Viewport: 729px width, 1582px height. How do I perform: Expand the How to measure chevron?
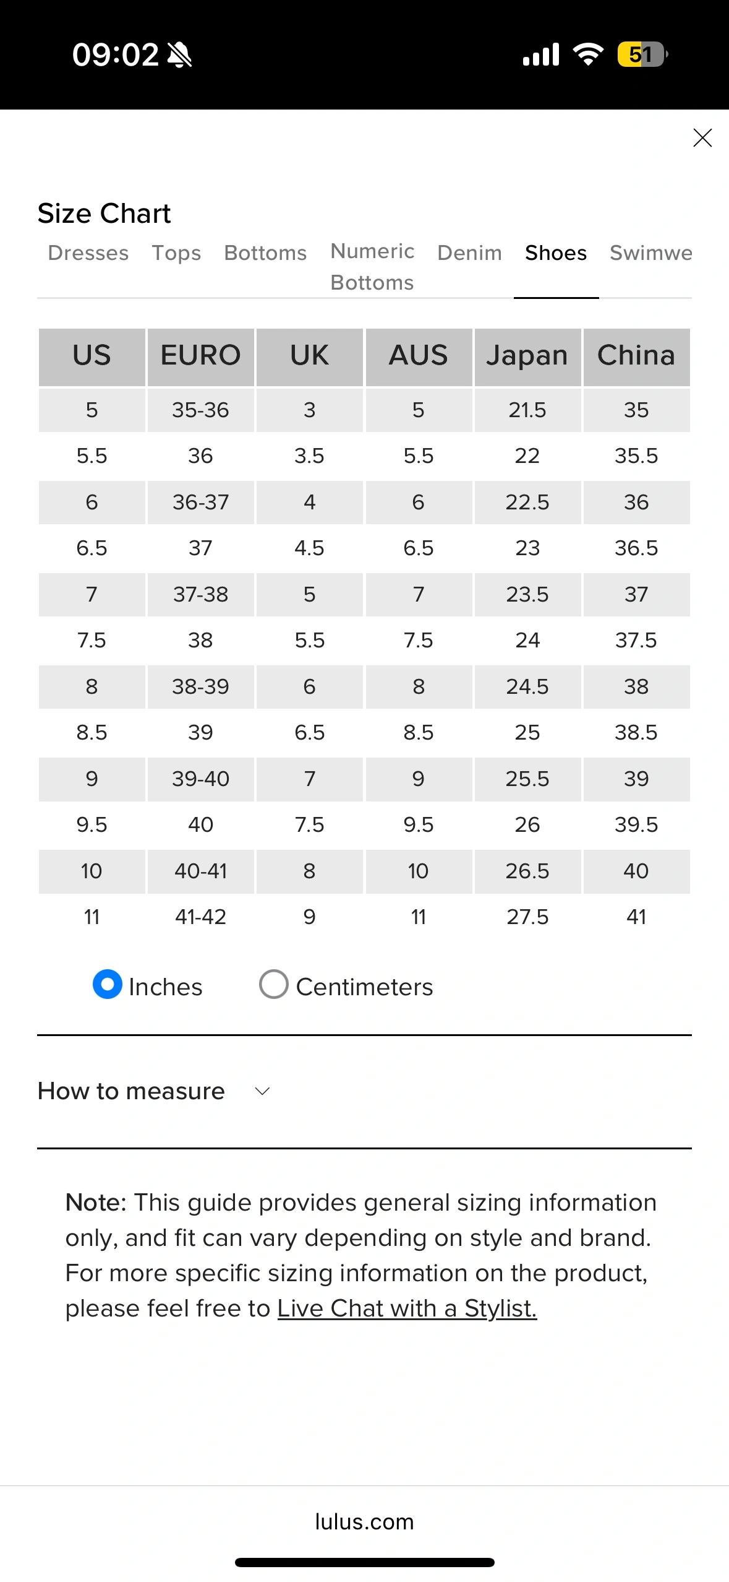(x=263, y=1091)
